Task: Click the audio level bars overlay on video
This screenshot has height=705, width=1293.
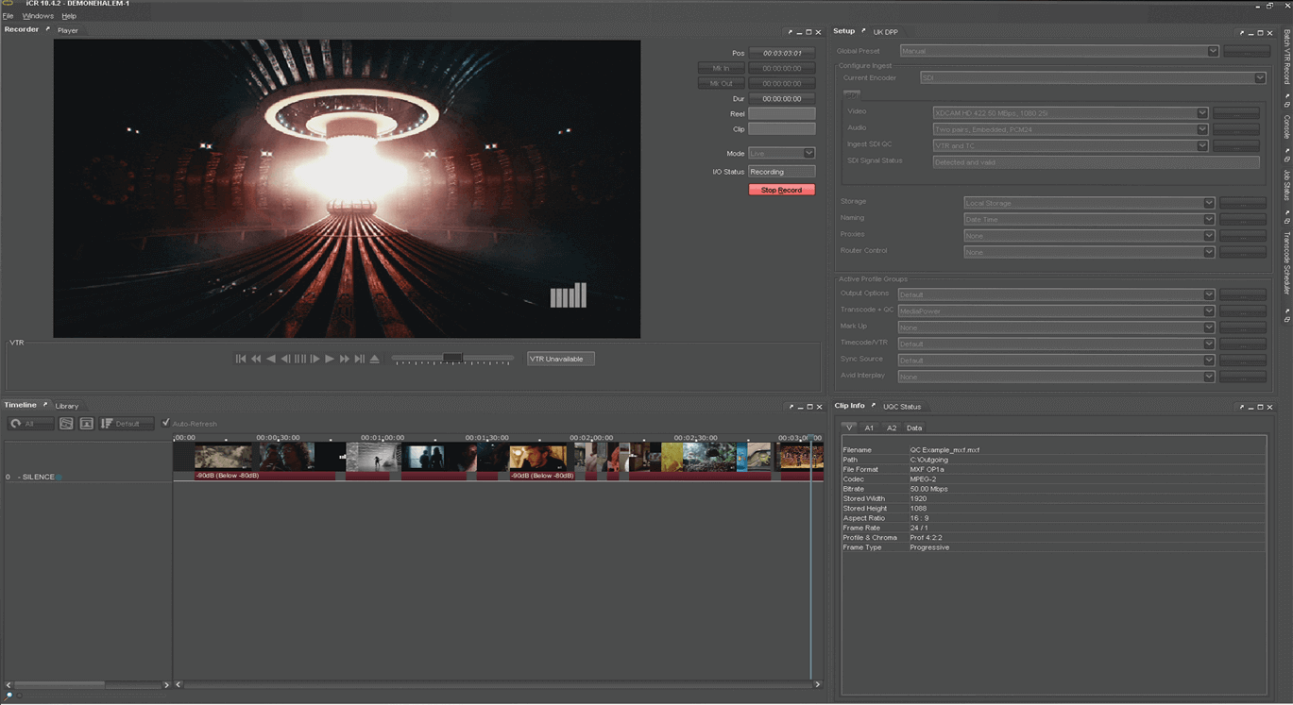Action: pos(569,295)
